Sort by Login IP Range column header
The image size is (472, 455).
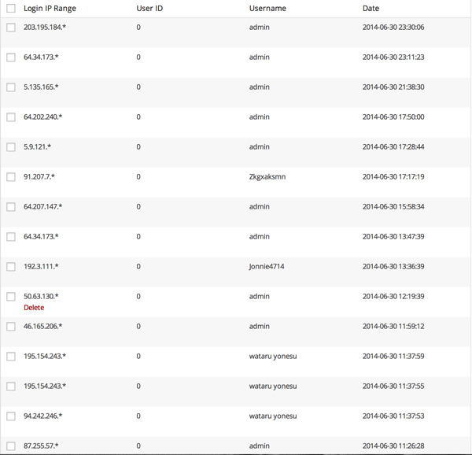pos(50,9)
